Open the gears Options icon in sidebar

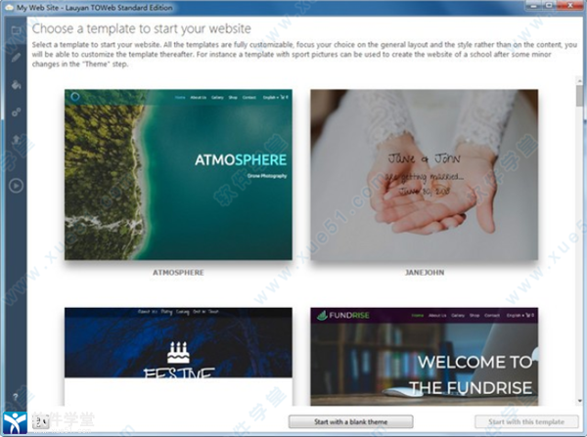[15, 113]
